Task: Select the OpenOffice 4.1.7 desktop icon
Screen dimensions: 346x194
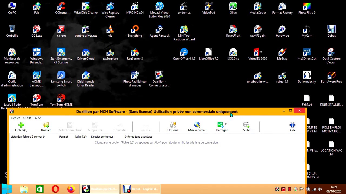Action: (x=184, y=54)
